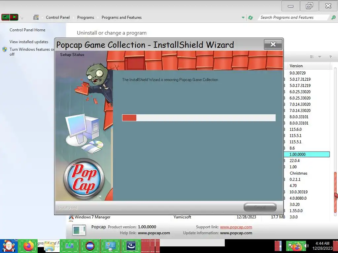This screenshot has width=338, height=253.
Task: Open the red www.popcap.com support link
Action: pyautogui.click(x=236, y=227)
